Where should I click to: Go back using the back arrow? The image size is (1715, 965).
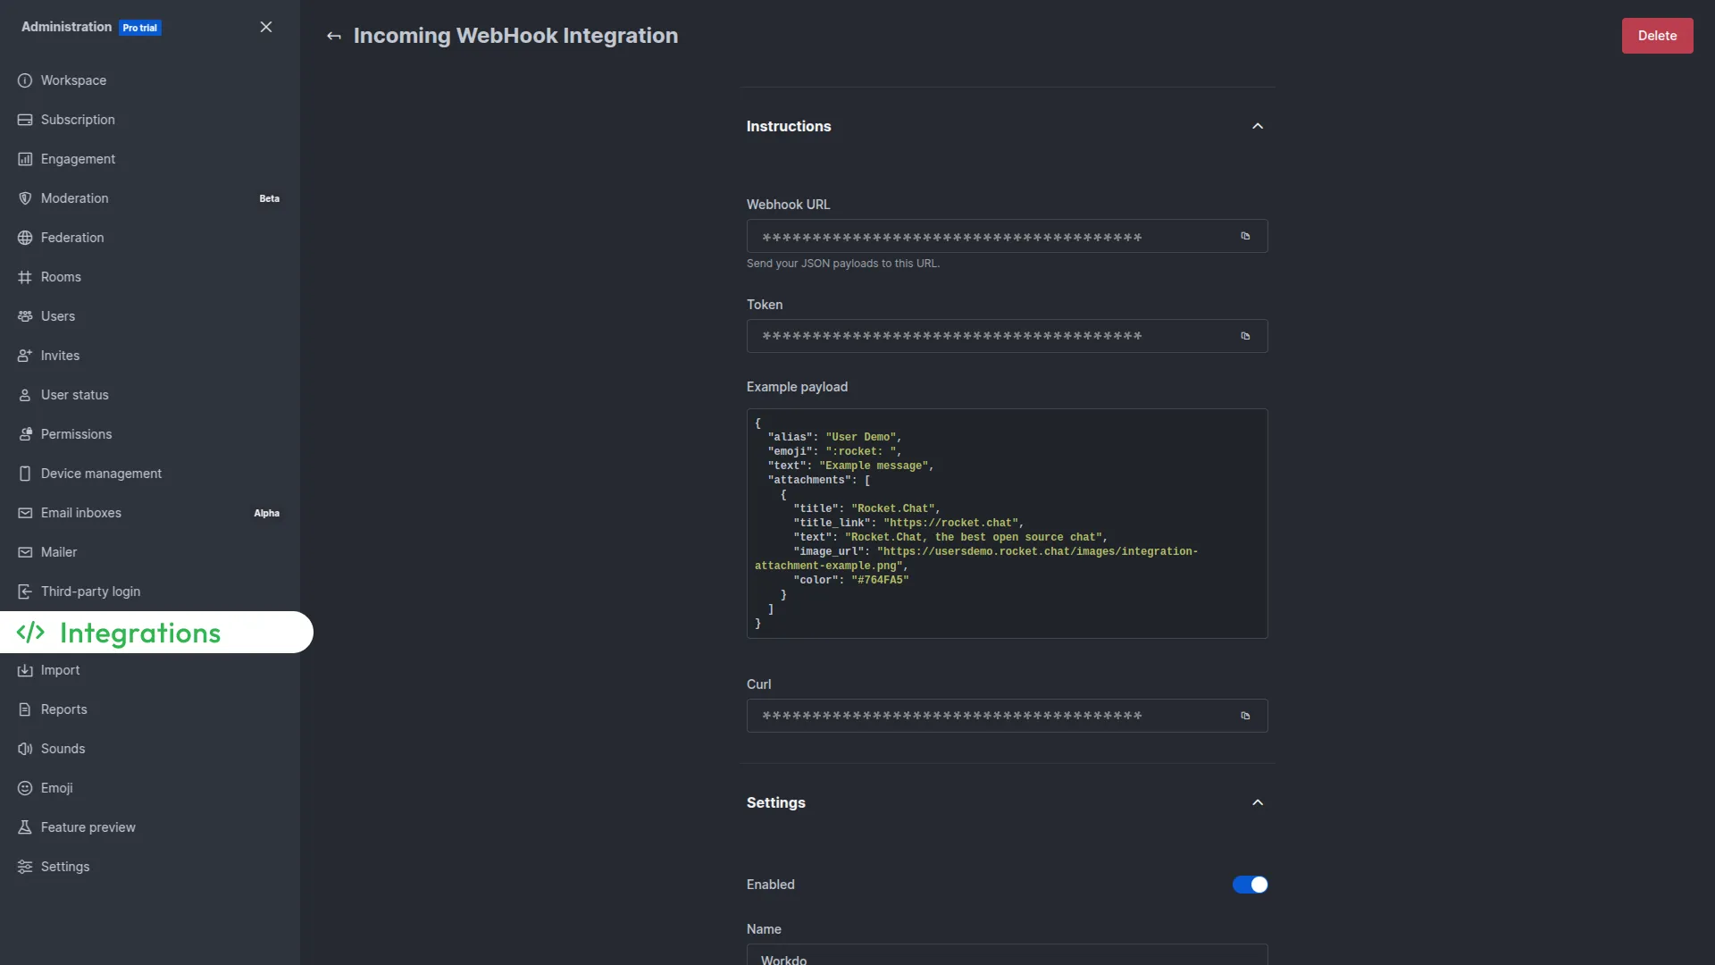pos(334,36)
